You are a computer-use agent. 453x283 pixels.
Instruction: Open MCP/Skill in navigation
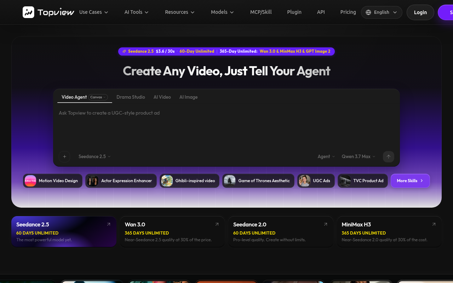[261, 12]
